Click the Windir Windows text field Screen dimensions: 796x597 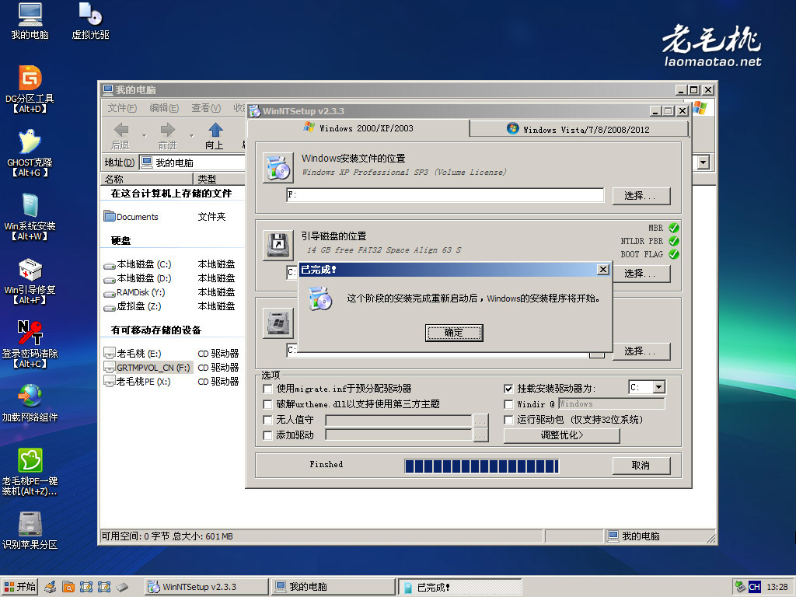pos(611,404)
